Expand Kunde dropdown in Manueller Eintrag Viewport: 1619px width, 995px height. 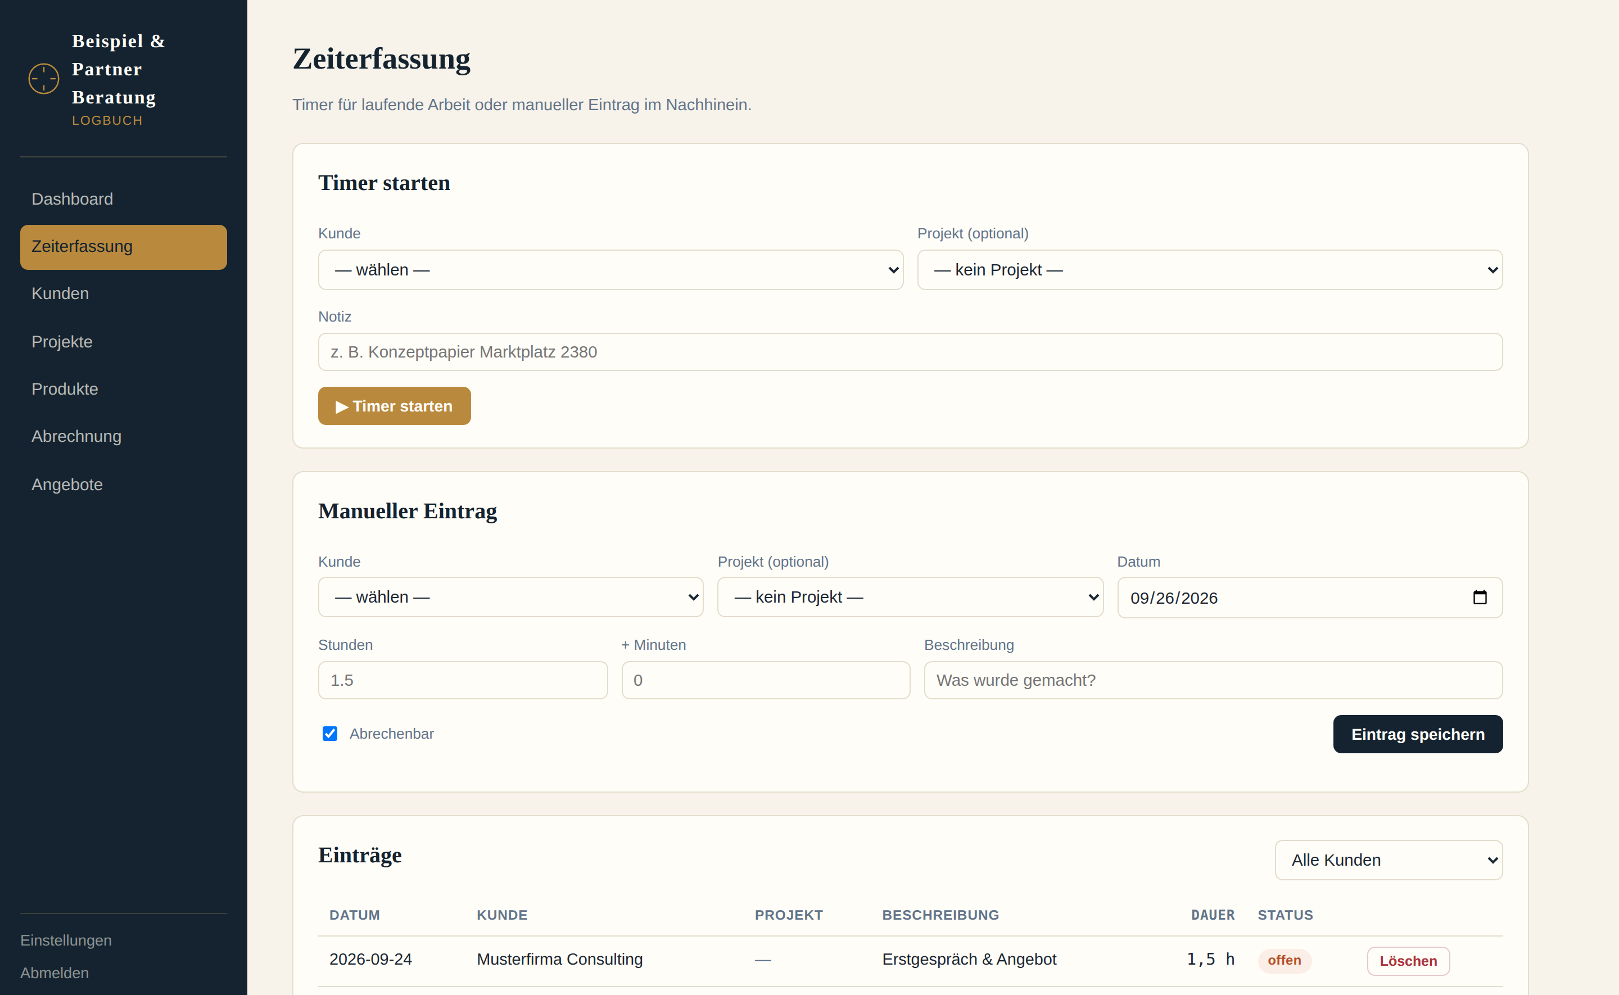pyautogui.click(x=510, y=597)
